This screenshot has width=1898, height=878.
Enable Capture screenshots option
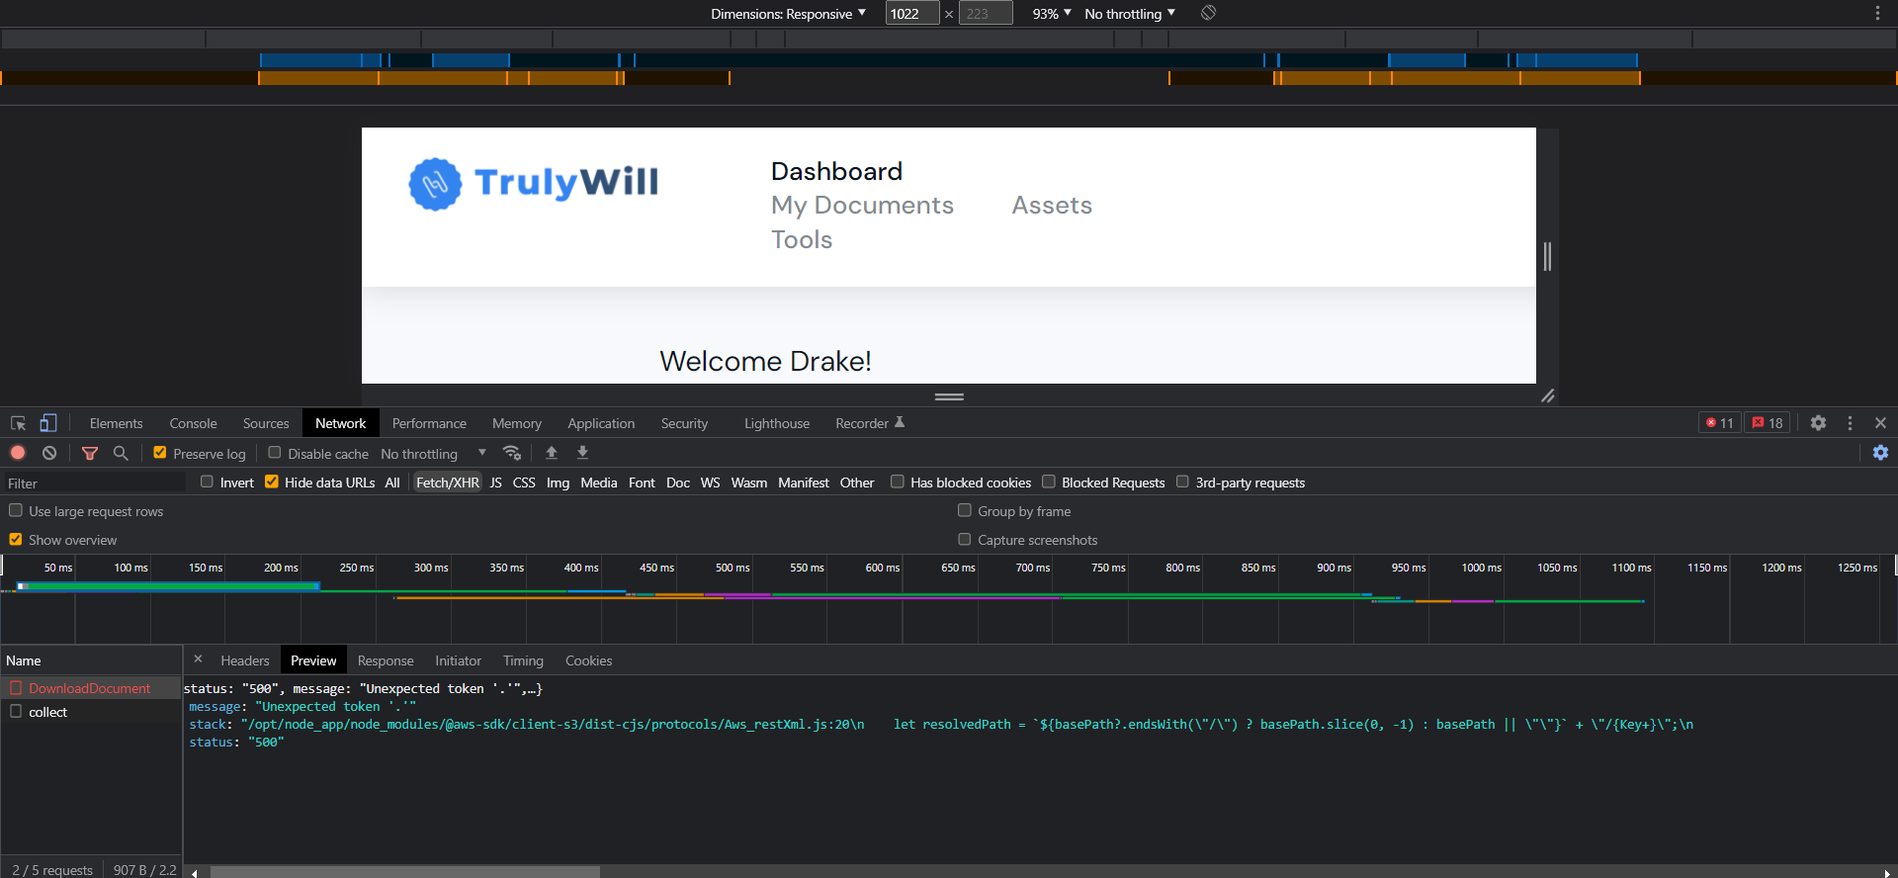point(965,539)
